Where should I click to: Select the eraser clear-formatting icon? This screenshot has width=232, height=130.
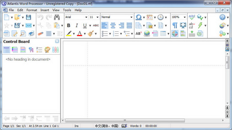click(40, 34)
